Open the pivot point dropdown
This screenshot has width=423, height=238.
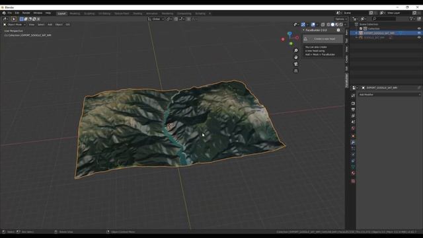[x=169, y=19]
